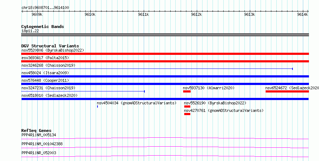Click the RefSeq Genes track title
Image resolution: width=319 pixels, height=161 pixels.
point(36,131)
